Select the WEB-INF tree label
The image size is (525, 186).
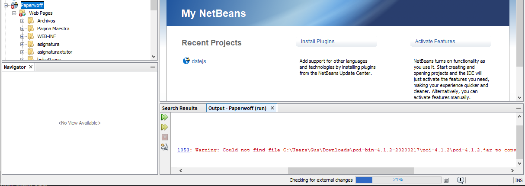[47, 36]
